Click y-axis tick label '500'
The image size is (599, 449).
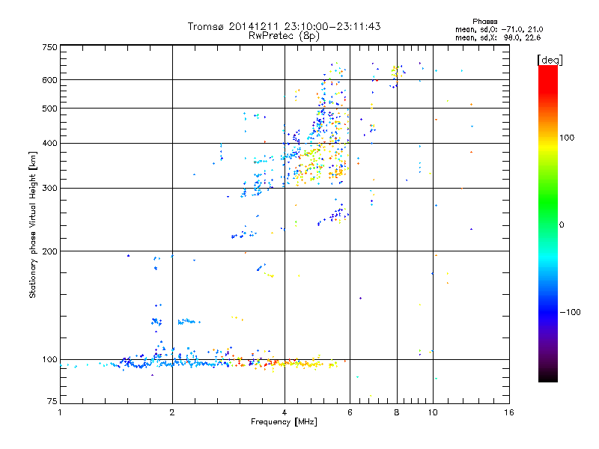tap(49, 109)
